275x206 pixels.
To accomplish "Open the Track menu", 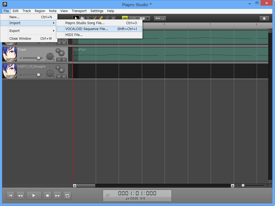I will (x=27, y=11).
